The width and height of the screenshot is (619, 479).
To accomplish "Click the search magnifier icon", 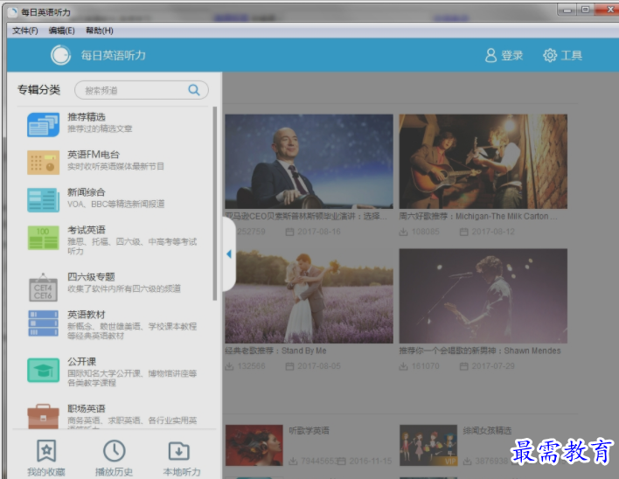I will (194, 90).
